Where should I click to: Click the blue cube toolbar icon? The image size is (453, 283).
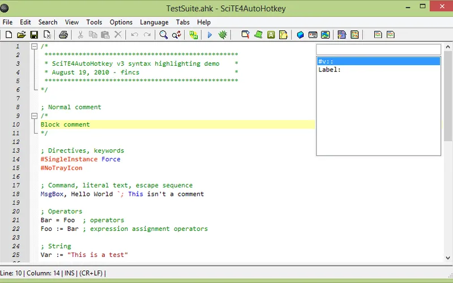(300, 35)
